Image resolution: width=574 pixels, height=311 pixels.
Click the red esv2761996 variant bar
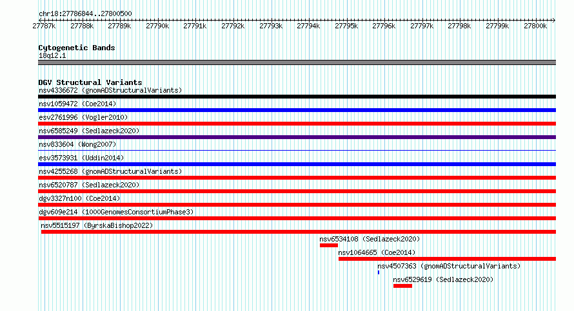(297, 124)
